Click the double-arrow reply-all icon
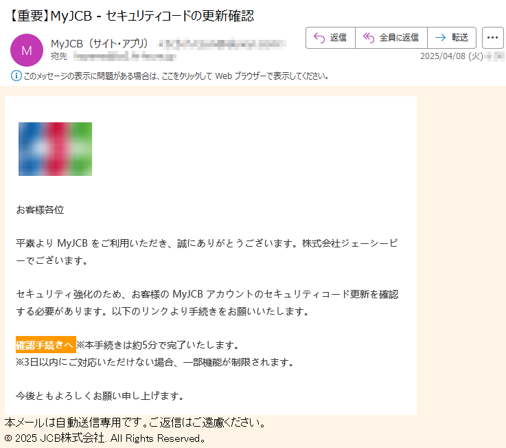Viewport: 506px width, 448px height. (x=368, y=38)
